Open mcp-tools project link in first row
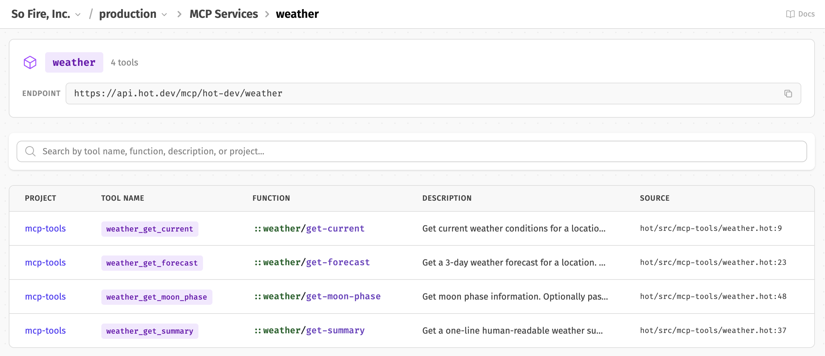This screenshot has width=825, height=356. [x=45, y=229]
